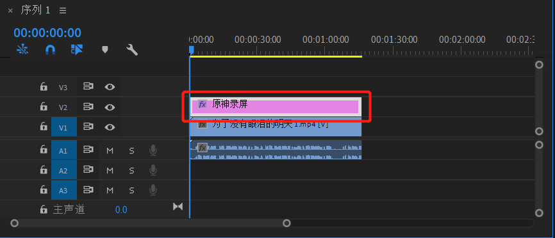Toggle sync lock for V3
This screenshot has height=238, width=555.
[x=88, y=86]
